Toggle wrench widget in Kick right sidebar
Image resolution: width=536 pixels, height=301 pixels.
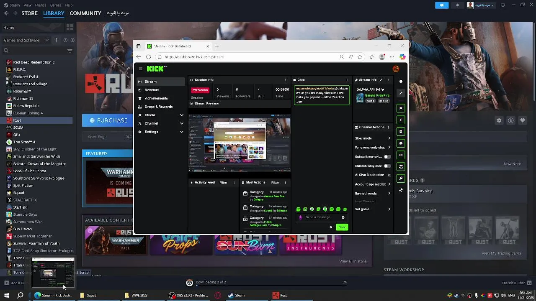401,179
